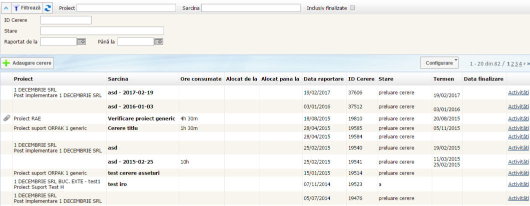Open the Configurare dropdown menu
Screen dimensions: 530x206
[x=439, y=63]
